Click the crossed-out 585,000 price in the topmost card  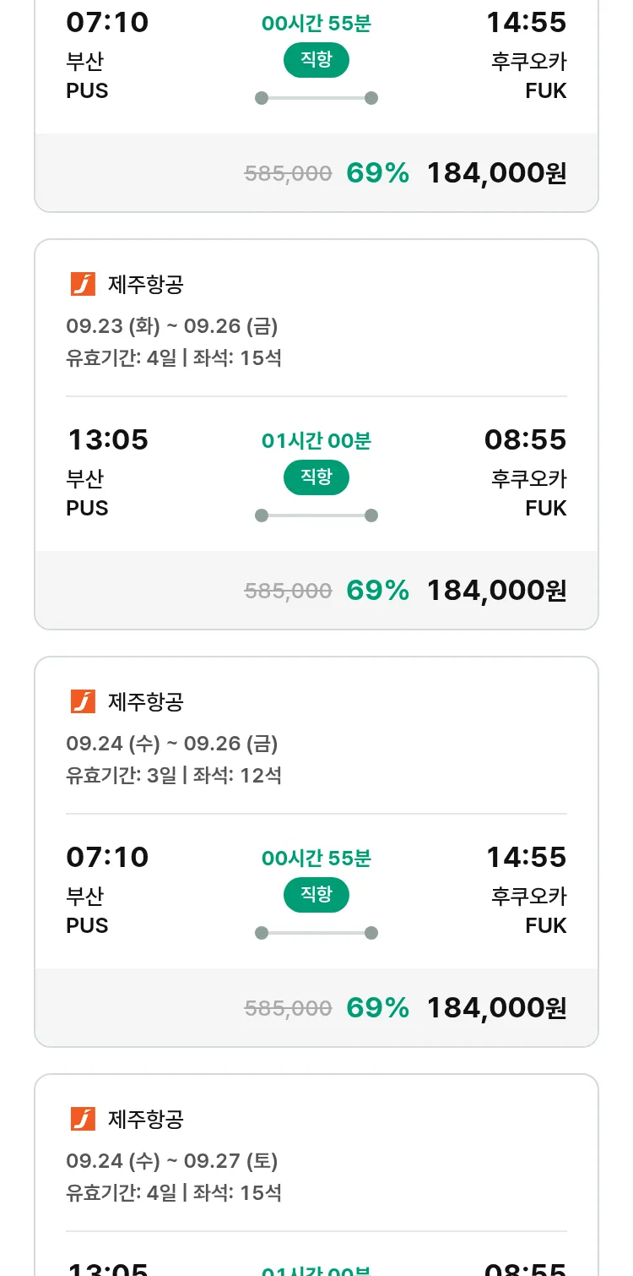point(288,173)
